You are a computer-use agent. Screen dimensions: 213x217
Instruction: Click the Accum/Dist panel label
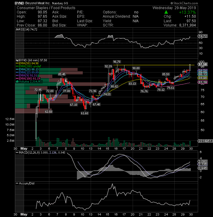(x=27, y=183)
